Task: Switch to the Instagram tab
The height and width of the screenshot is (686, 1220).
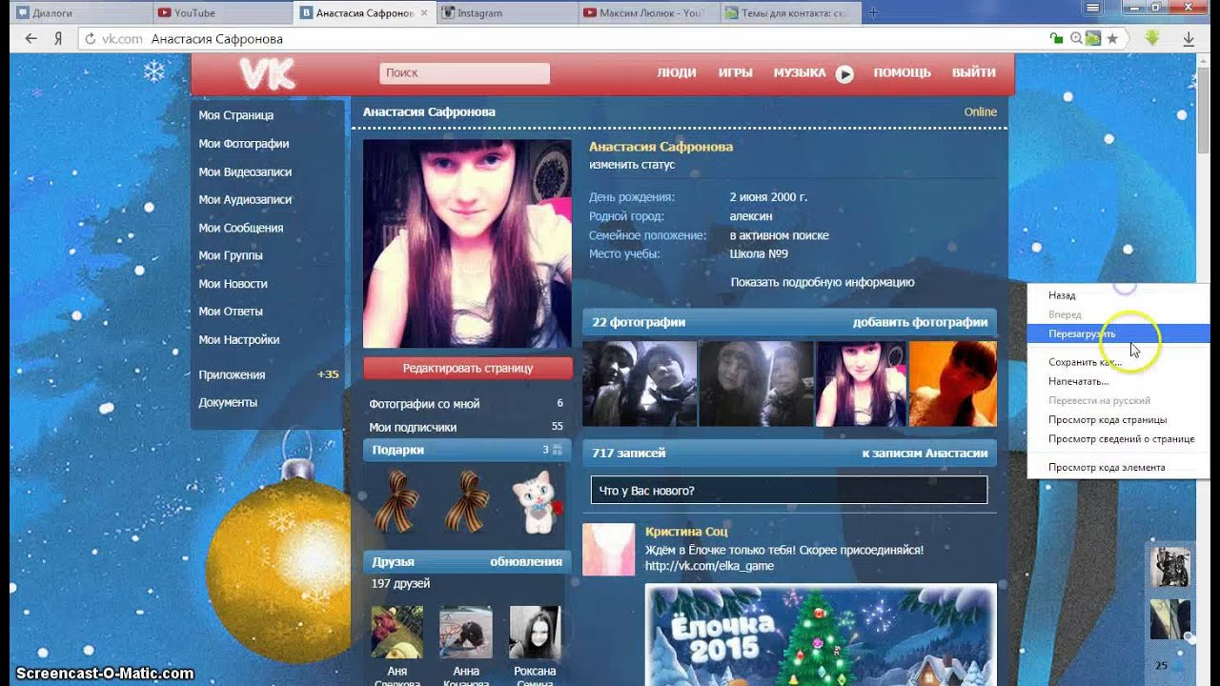Action: pos(505,12)
